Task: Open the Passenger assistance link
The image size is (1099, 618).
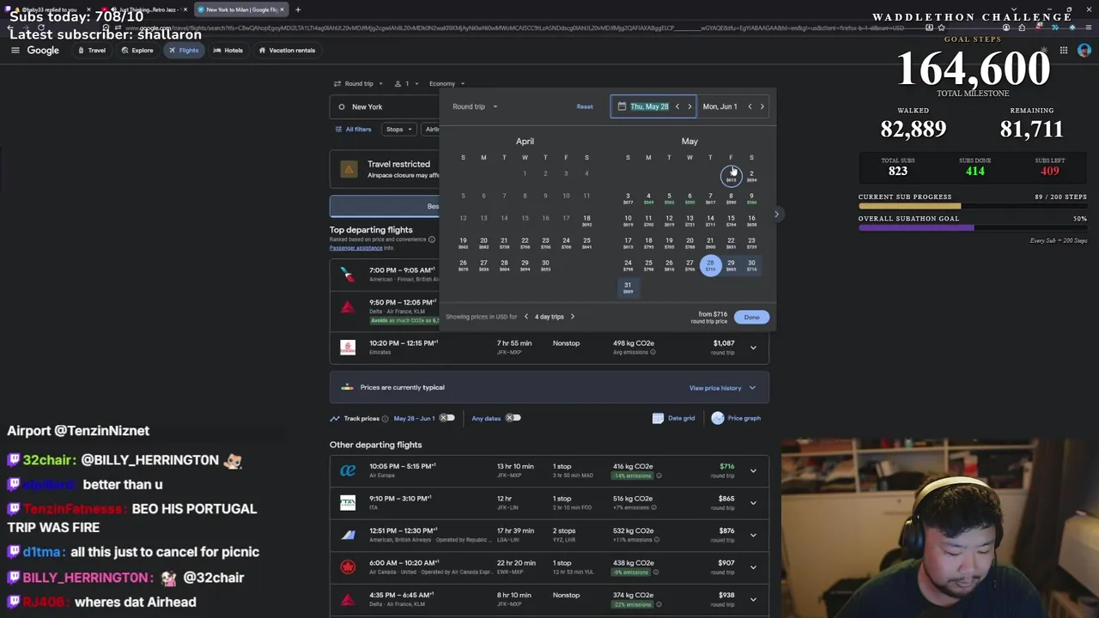Action: coord(355,248)
